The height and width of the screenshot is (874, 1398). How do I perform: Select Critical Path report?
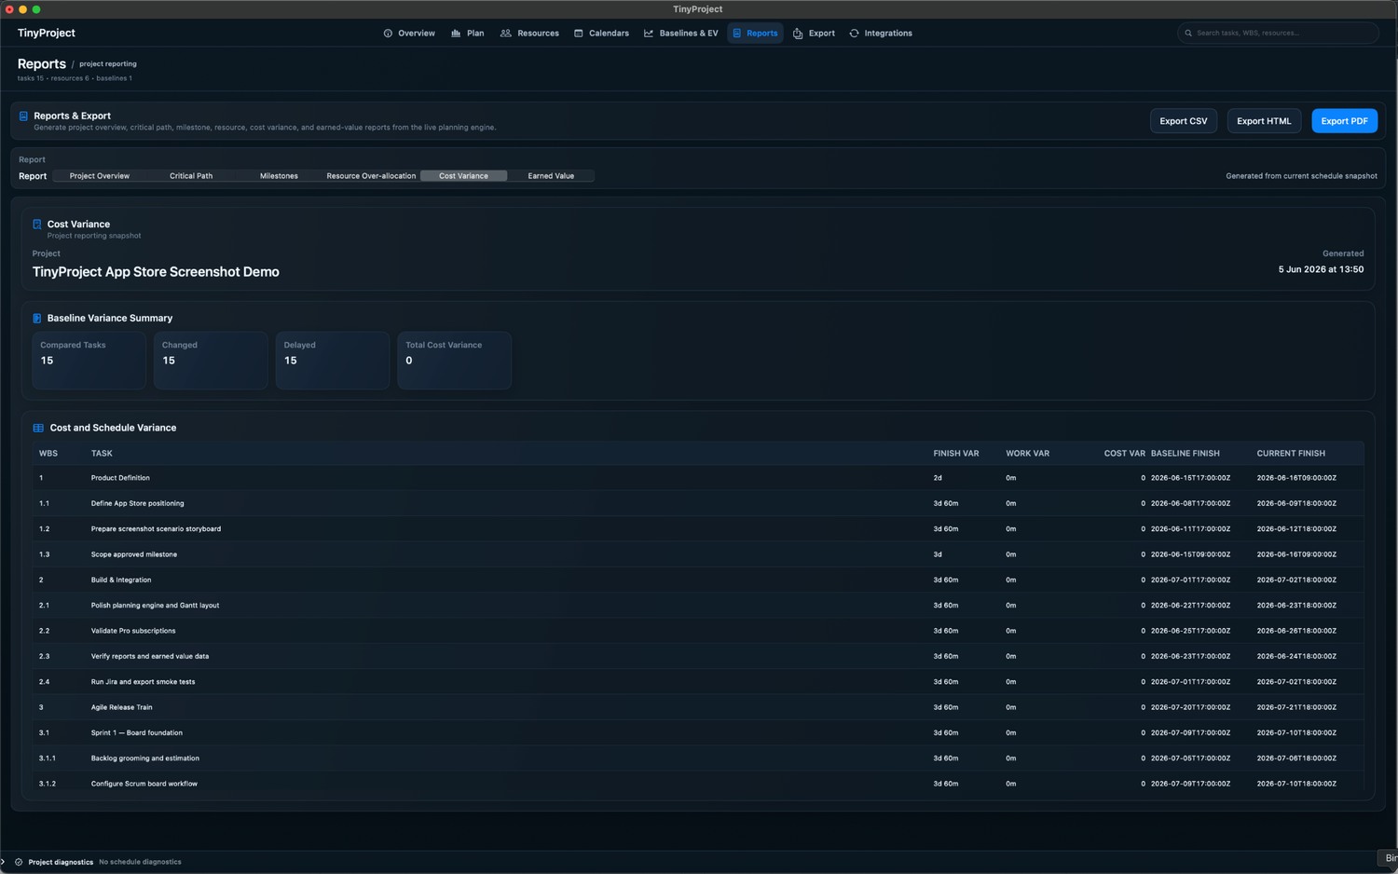click(191, 176)
